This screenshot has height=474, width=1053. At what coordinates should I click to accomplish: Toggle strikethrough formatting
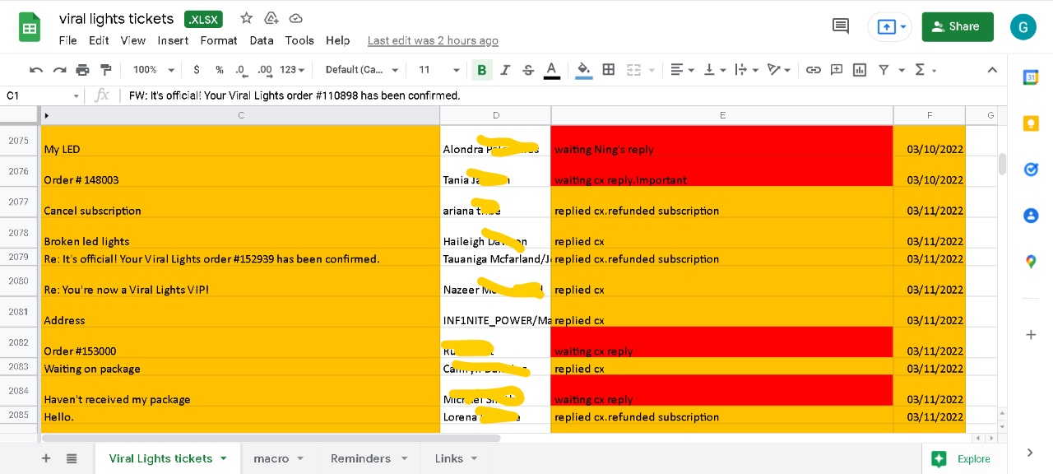click(528, 70)
